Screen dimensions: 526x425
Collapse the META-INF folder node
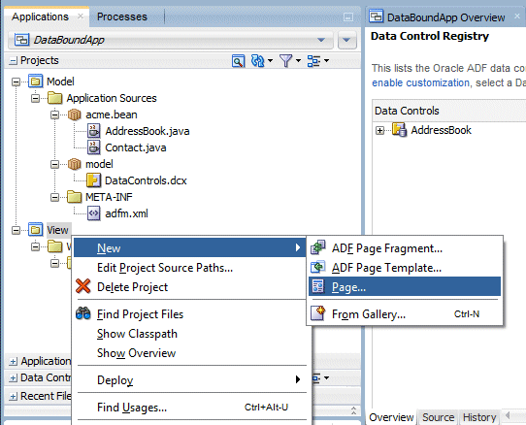[54, 197]
